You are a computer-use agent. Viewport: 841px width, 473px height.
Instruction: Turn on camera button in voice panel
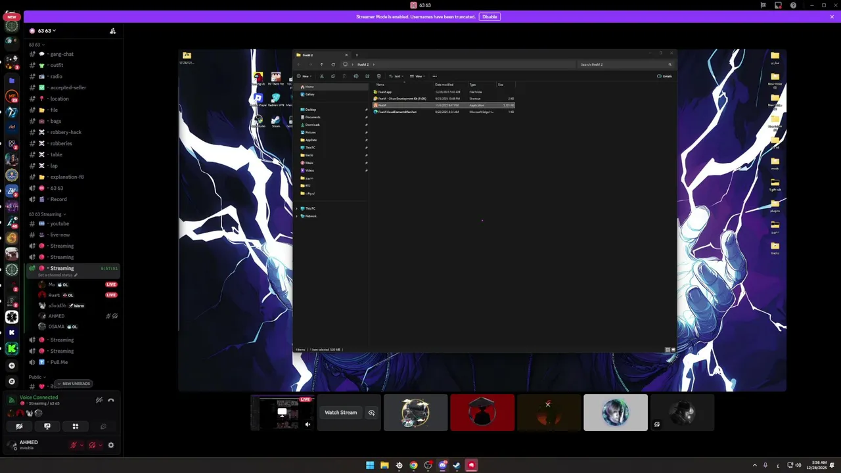pos(19,426)
